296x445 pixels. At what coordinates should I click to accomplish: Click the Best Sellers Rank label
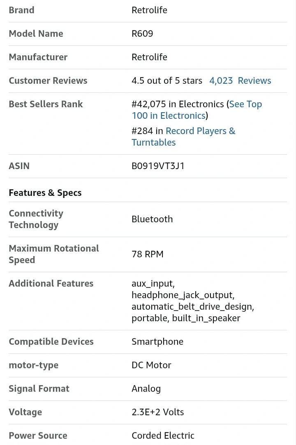pyautogui.click(x=46, y=104)
